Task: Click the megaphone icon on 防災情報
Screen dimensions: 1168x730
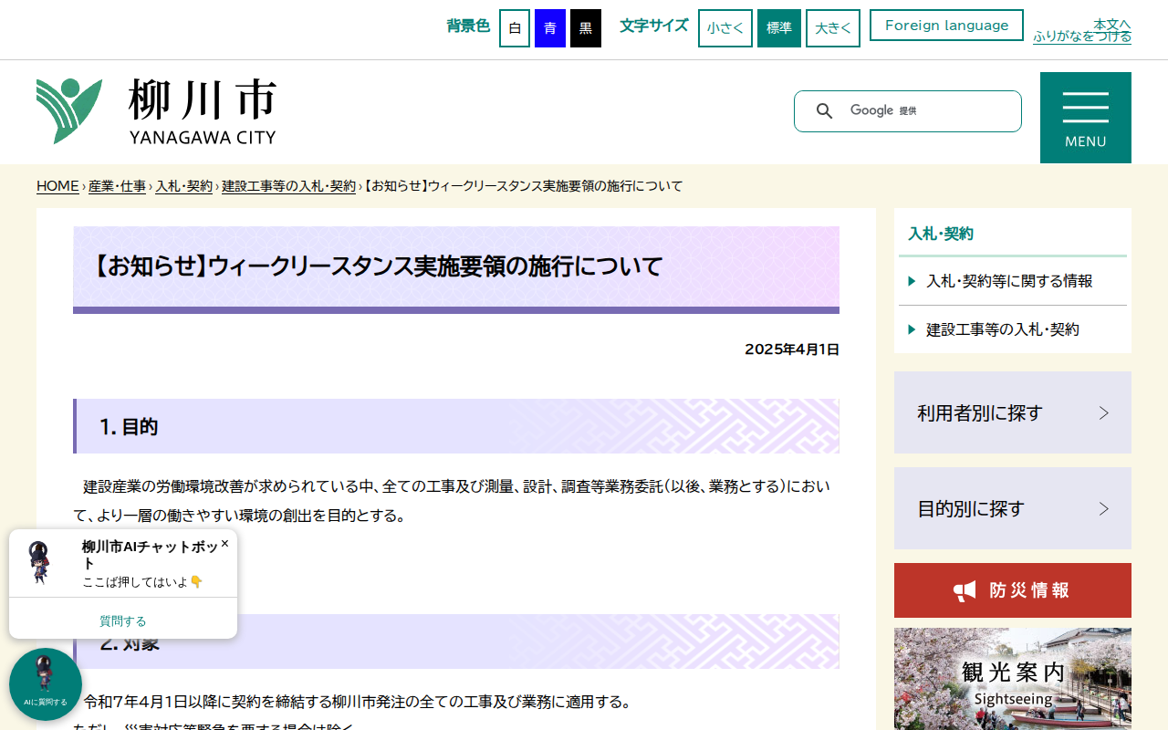Action: point(965,590)
